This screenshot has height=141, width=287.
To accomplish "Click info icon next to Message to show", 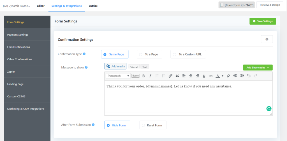I will pyautogui.click(x=86, y=67).
